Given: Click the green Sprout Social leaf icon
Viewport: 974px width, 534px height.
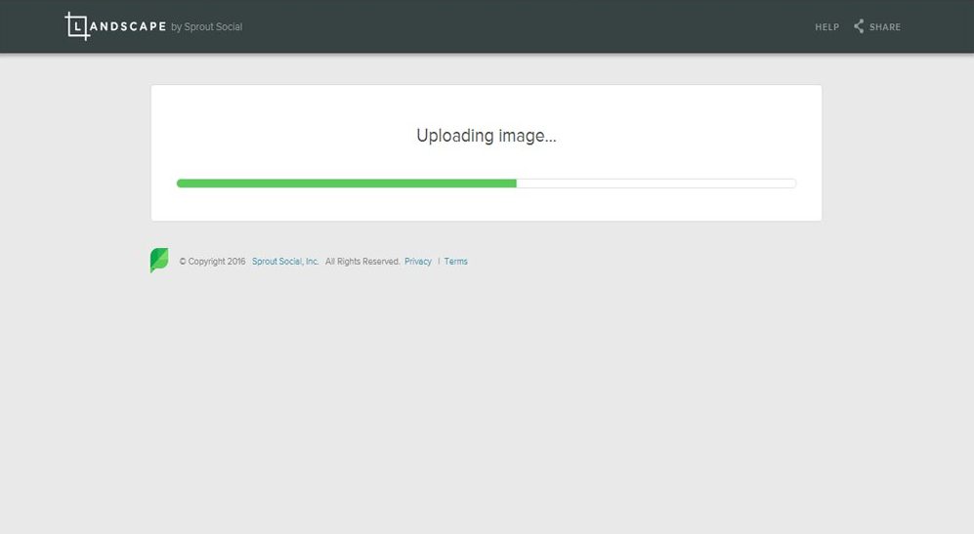Looking at the screenshot, I should pos(159,261).
